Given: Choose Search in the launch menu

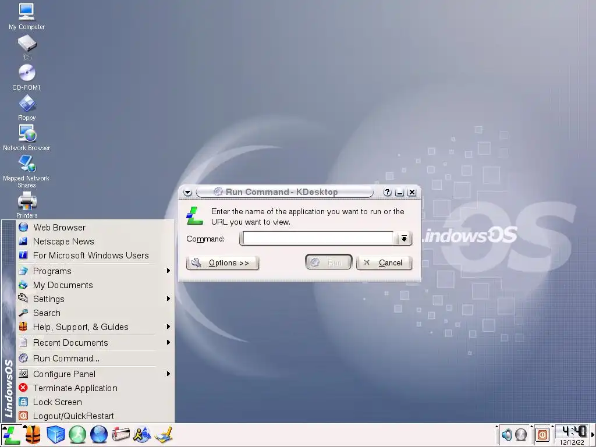Looking at the screenshot, I should pos(95,313).
